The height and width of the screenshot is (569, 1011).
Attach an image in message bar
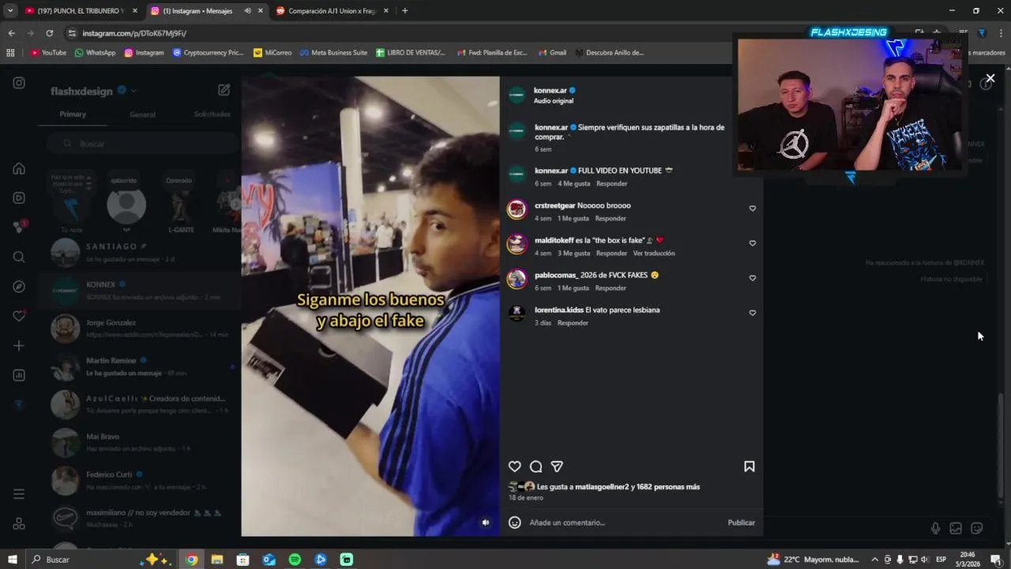point(956,528)
